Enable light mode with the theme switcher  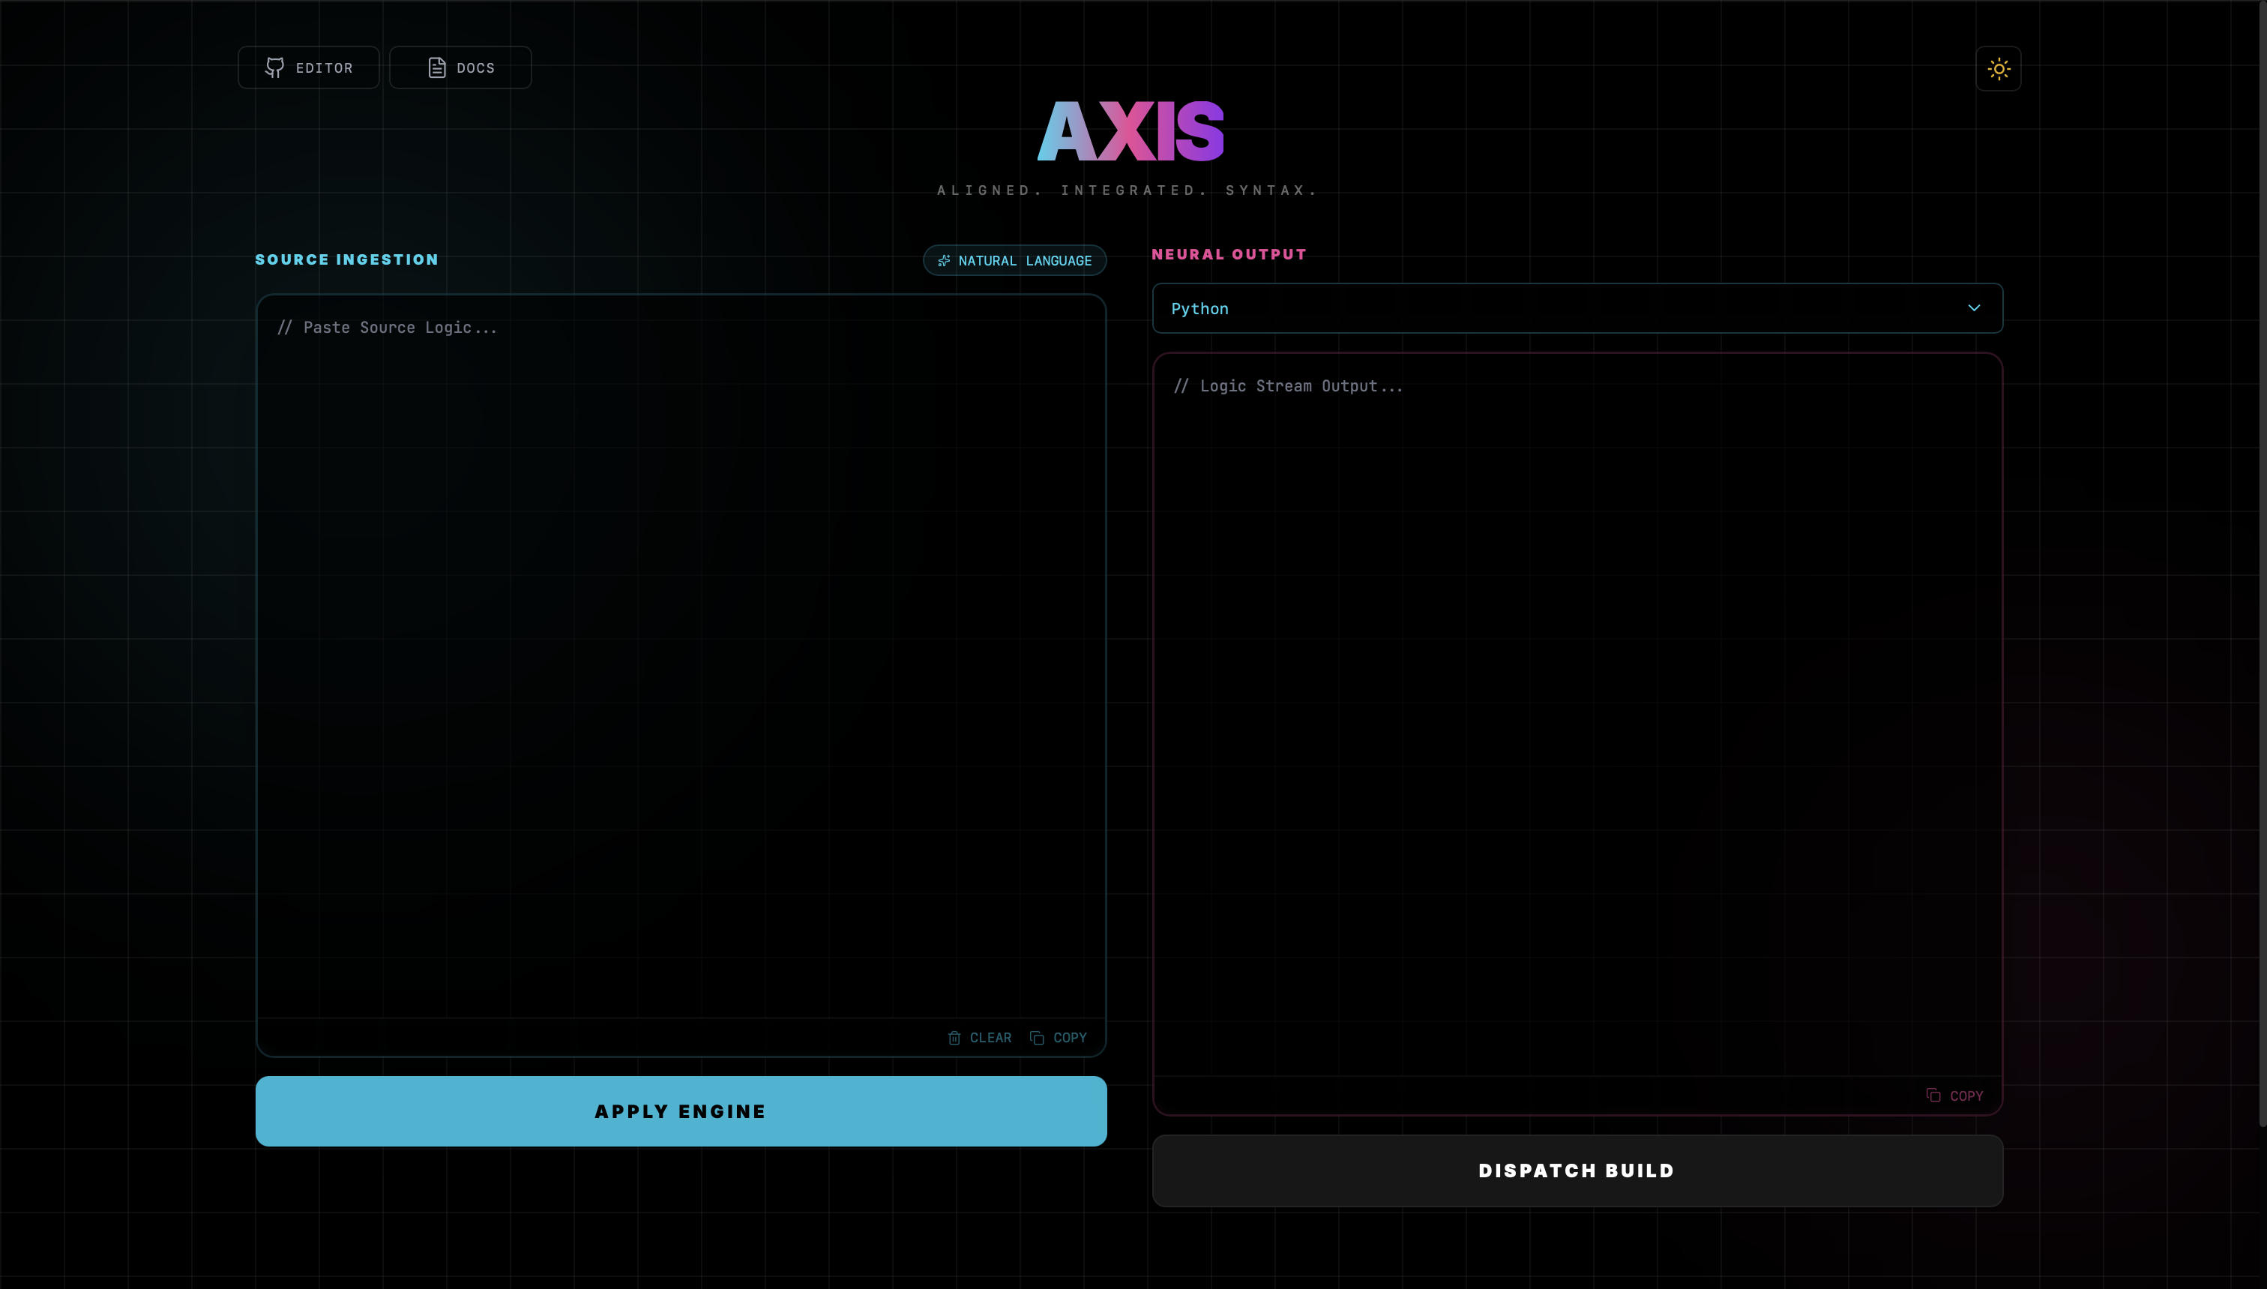[1998, 68]
